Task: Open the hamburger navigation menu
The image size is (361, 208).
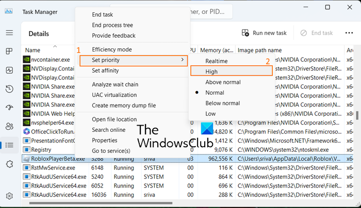Action: 9,32
